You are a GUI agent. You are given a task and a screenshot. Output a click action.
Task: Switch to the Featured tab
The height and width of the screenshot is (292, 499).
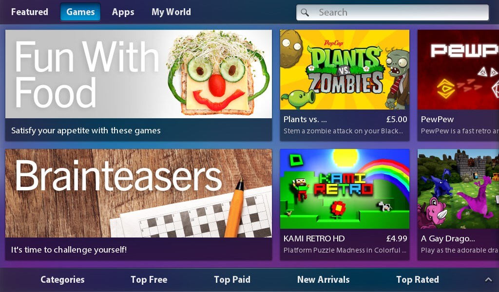pyautogui.click(x=30, y=12)
